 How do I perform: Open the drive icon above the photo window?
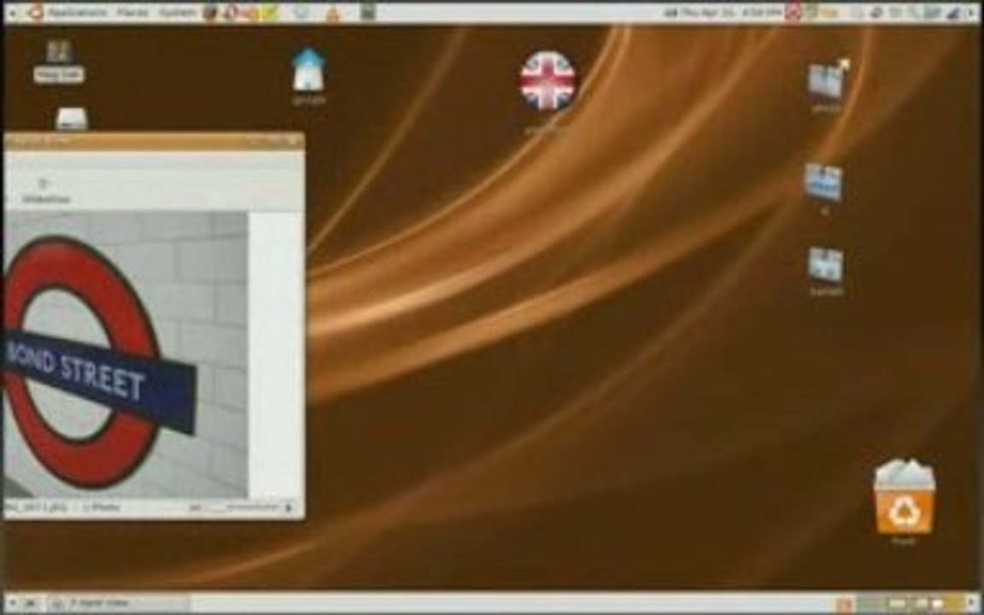[x=71, y=119]
